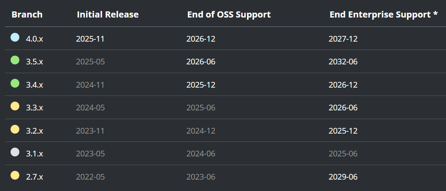Click the 2029-06 enterprise date for 2.7.x
The height and width of the screenshot is (191, 446).
[343, 177]
